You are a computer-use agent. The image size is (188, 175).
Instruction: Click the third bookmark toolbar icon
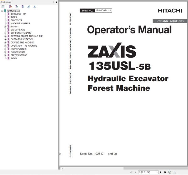(23, 7)
